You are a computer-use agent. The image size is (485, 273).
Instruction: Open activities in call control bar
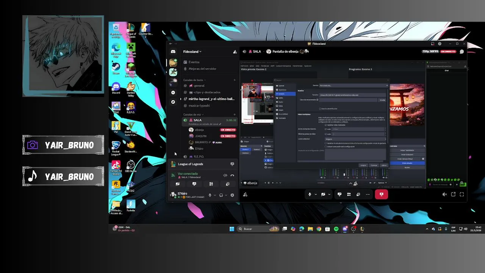tap(349, 195)
